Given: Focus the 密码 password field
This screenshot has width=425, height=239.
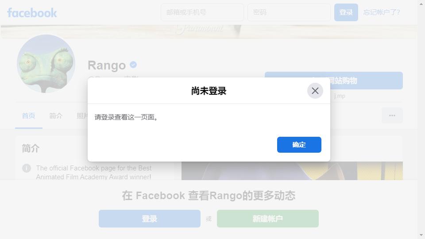Looking at the screenshot, I should (x=289, y=12).
